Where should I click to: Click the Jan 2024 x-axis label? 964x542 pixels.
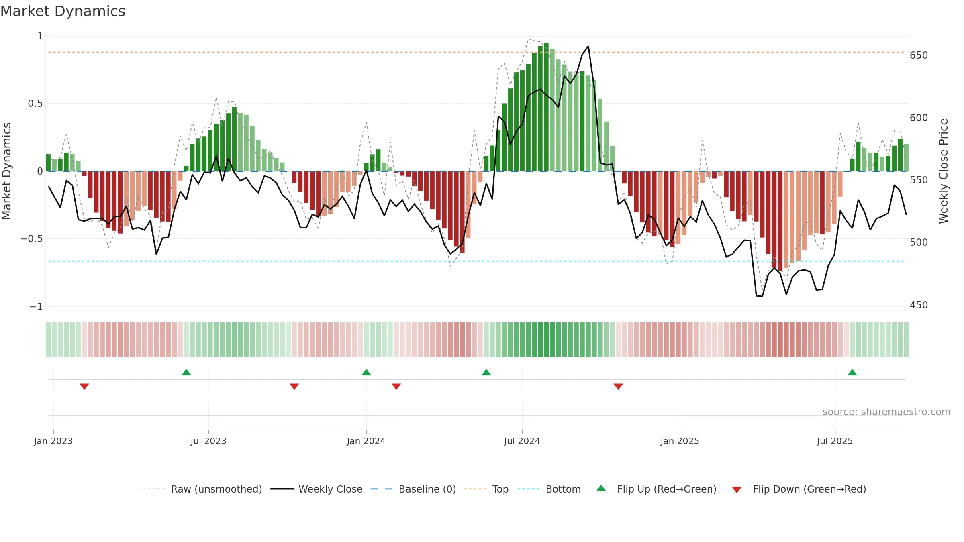tap(366, 441)
